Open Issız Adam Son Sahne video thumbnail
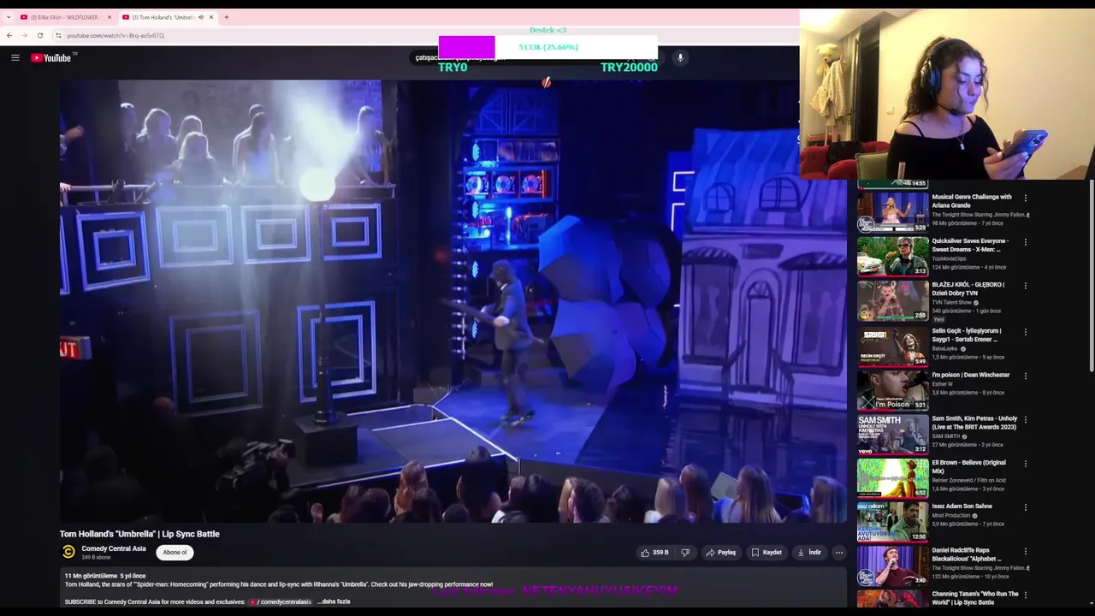The image size is (1095, 616). pyautogui.click(x=892, y=521)
